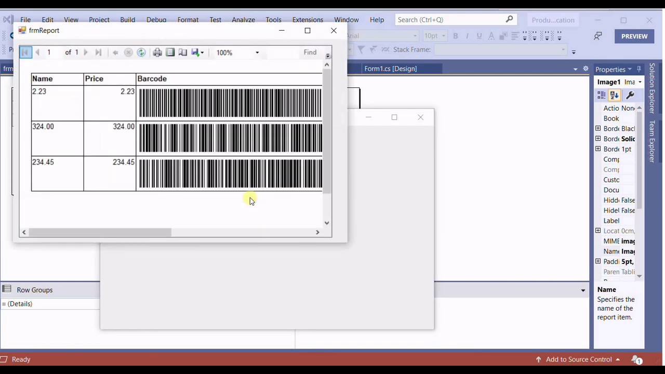Open Row Groups dropdown arrow
The height and width of the screenshot is (374, 665).
pyautogui.click(x=583, y=290)
